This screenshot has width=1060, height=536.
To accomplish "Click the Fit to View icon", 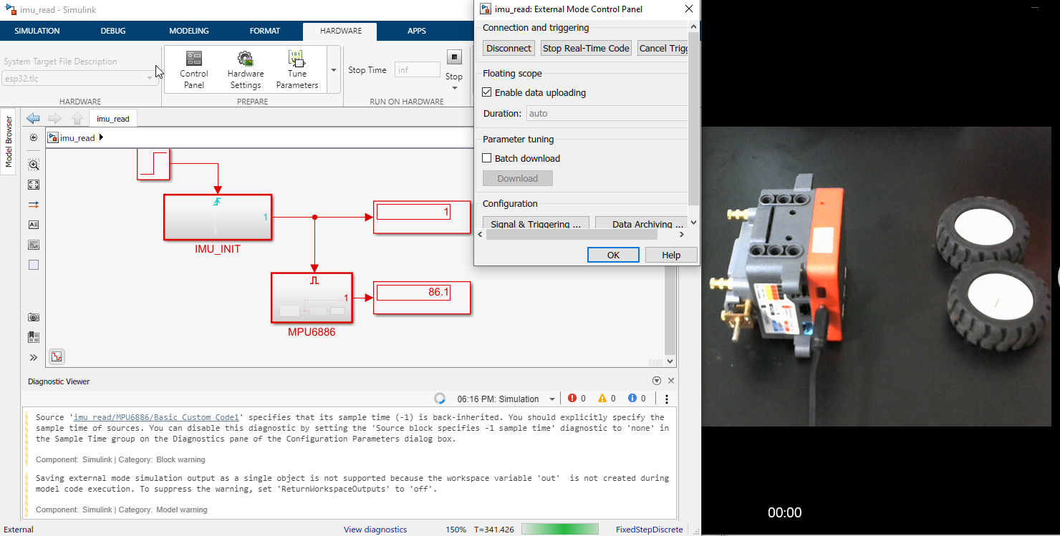I will (34, 185).
